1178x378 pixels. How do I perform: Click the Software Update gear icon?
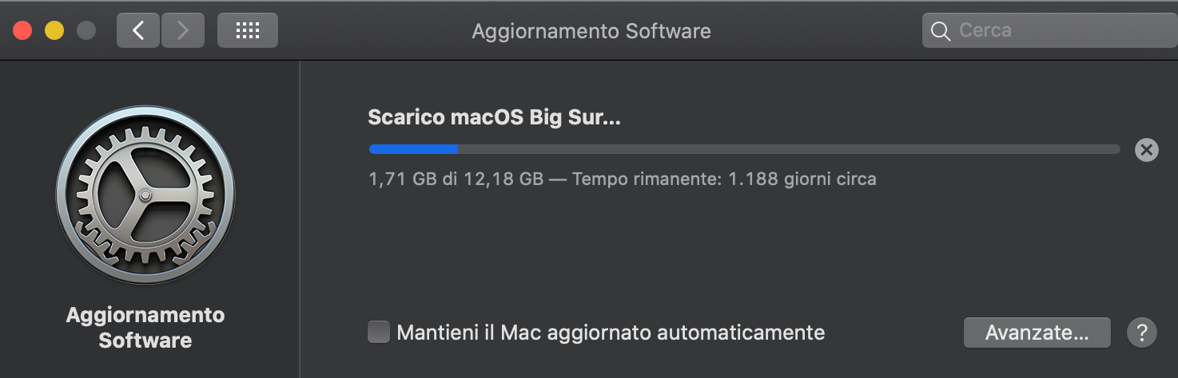(x=145, y=195)
